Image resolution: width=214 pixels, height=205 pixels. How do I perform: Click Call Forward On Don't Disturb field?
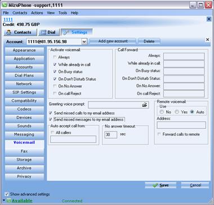click(184, 79)
